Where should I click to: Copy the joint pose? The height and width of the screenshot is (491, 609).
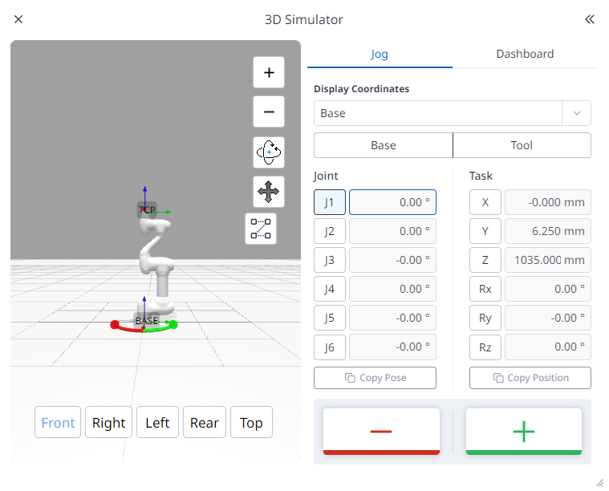click(x=376, y=378)
